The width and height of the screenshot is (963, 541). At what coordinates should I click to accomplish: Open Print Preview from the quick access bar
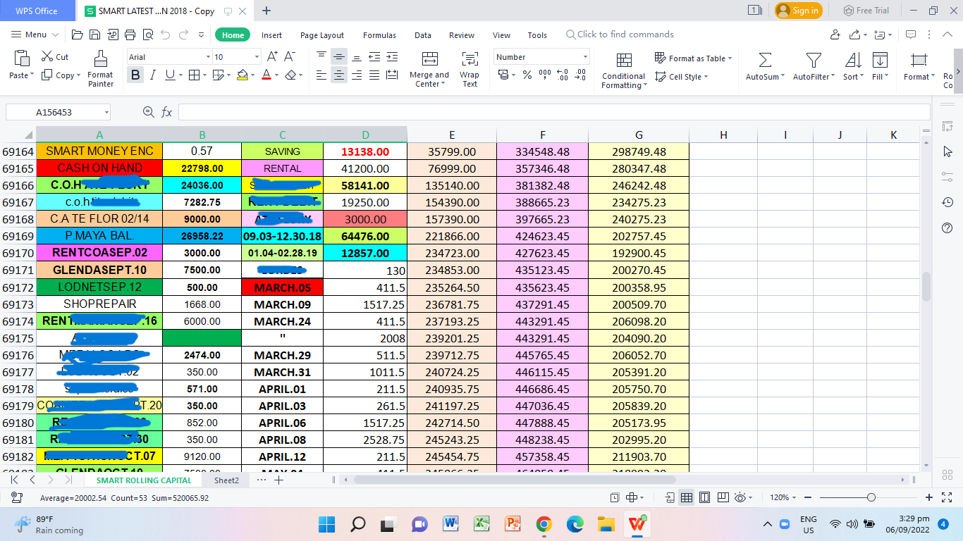tap(147, 35)
